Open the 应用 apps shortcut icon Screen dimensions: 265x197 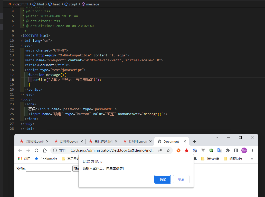[20, 159]
